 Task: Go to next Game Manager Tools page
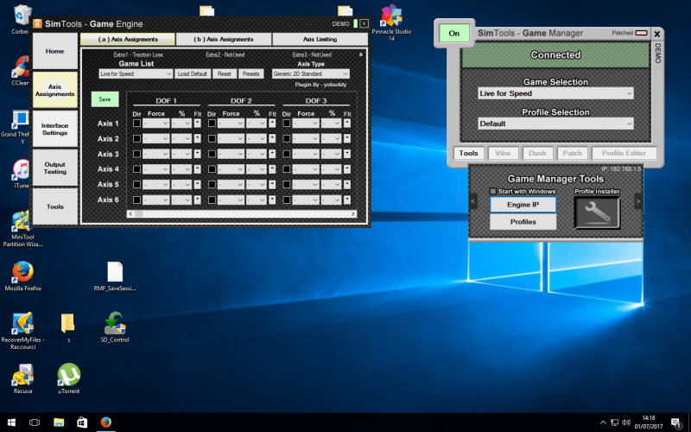tap(638, 201)
